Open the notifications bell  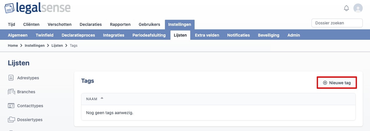click(346, 8)
